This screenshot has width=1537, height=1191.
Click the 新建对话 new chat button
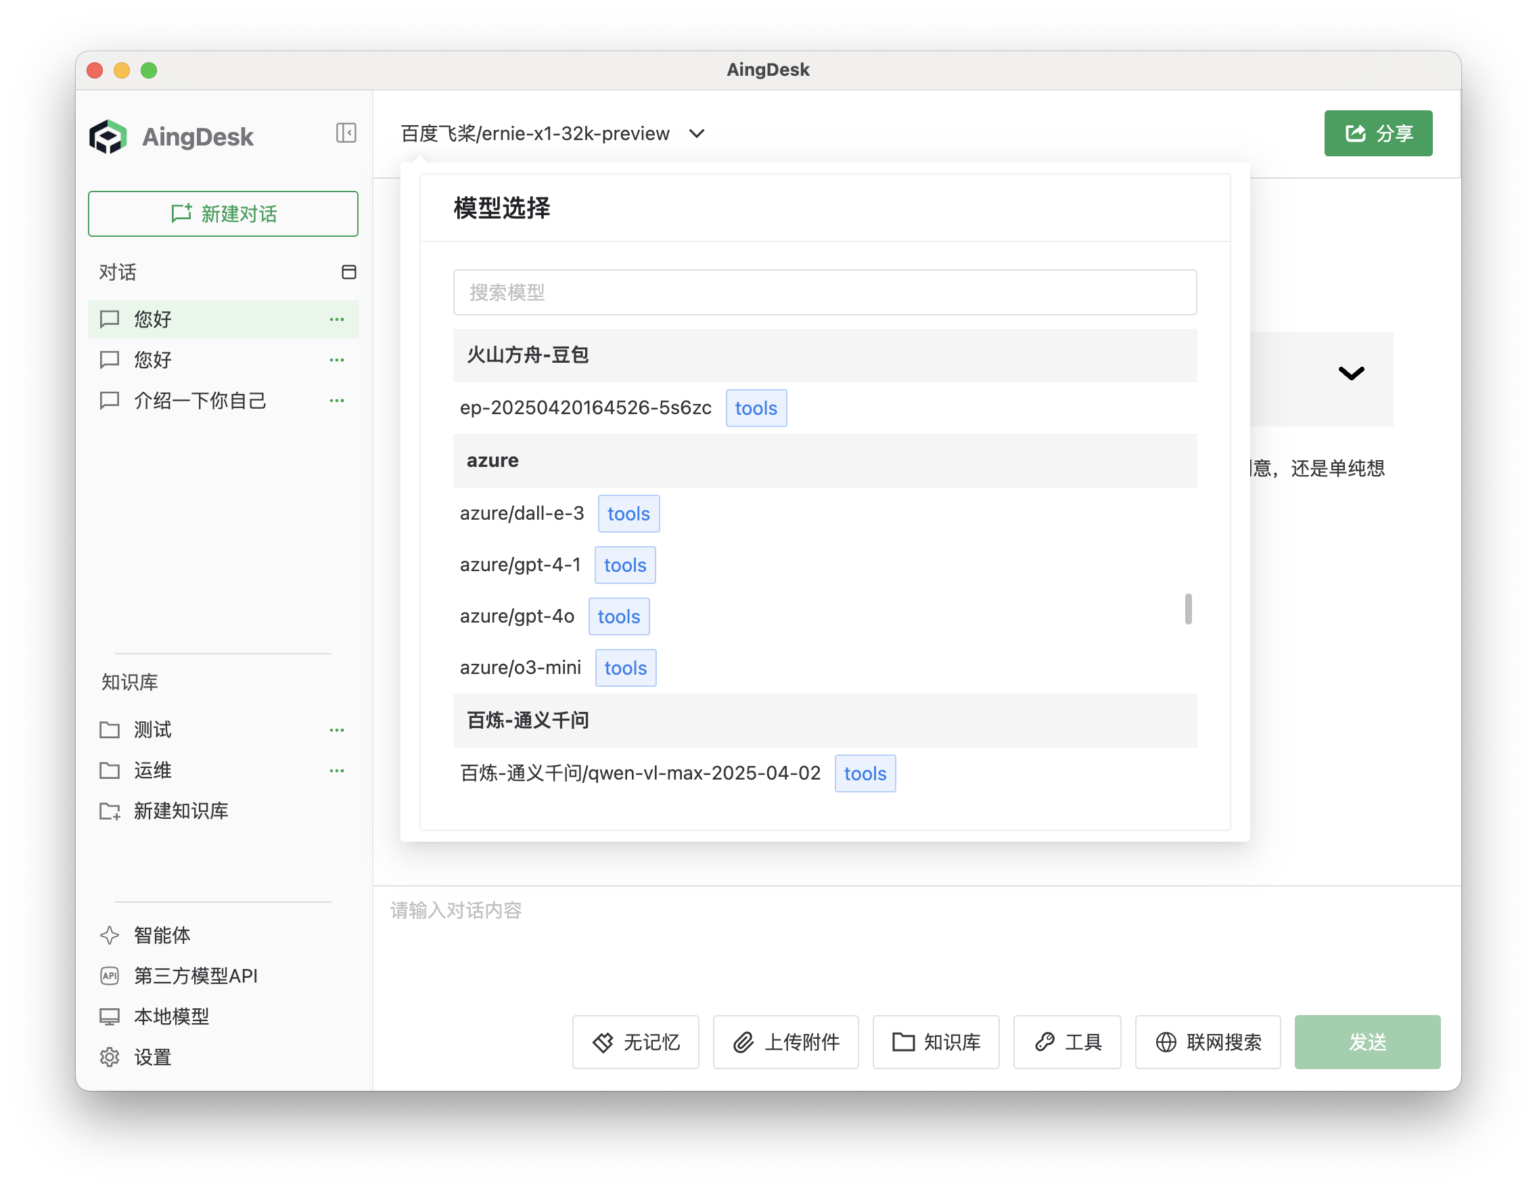(x=223, y=214)
